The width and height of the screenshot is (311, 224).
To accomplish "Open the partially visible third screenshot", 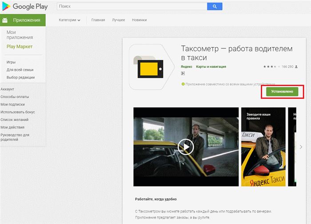I will tap(292, 147).
